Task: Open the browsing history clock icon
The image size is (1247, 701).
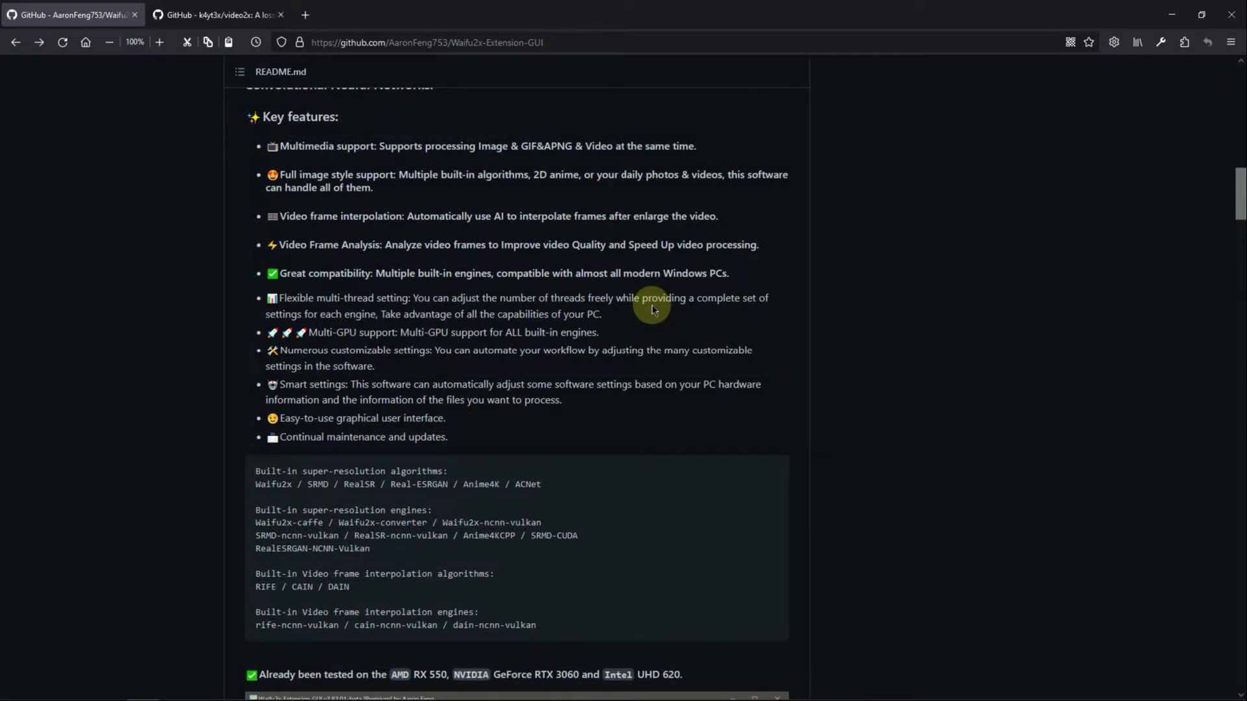Action: [x=256, y=42]
